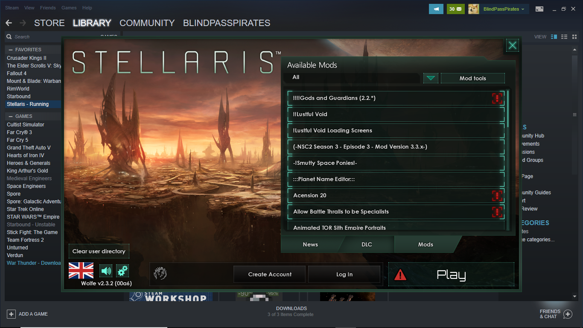Click the red warning triangle beside Play
This screenshot has width=583, height=328.
pyautogui.click(x=400, y=274)
